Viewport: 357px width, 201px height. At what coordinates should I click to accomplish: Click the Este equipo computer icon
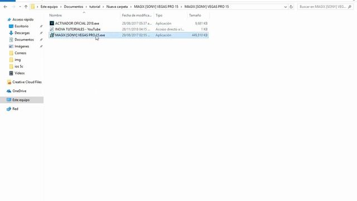9,100
